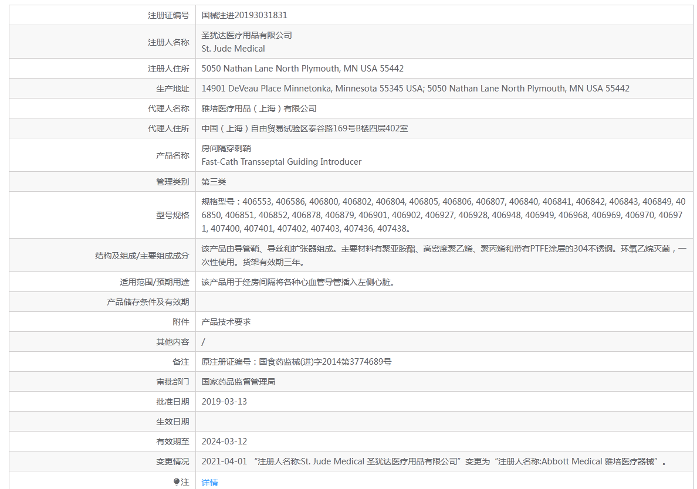Select the St. Jude Medical text
This screenshot has height=489, width=697.
tap(233, 49)
